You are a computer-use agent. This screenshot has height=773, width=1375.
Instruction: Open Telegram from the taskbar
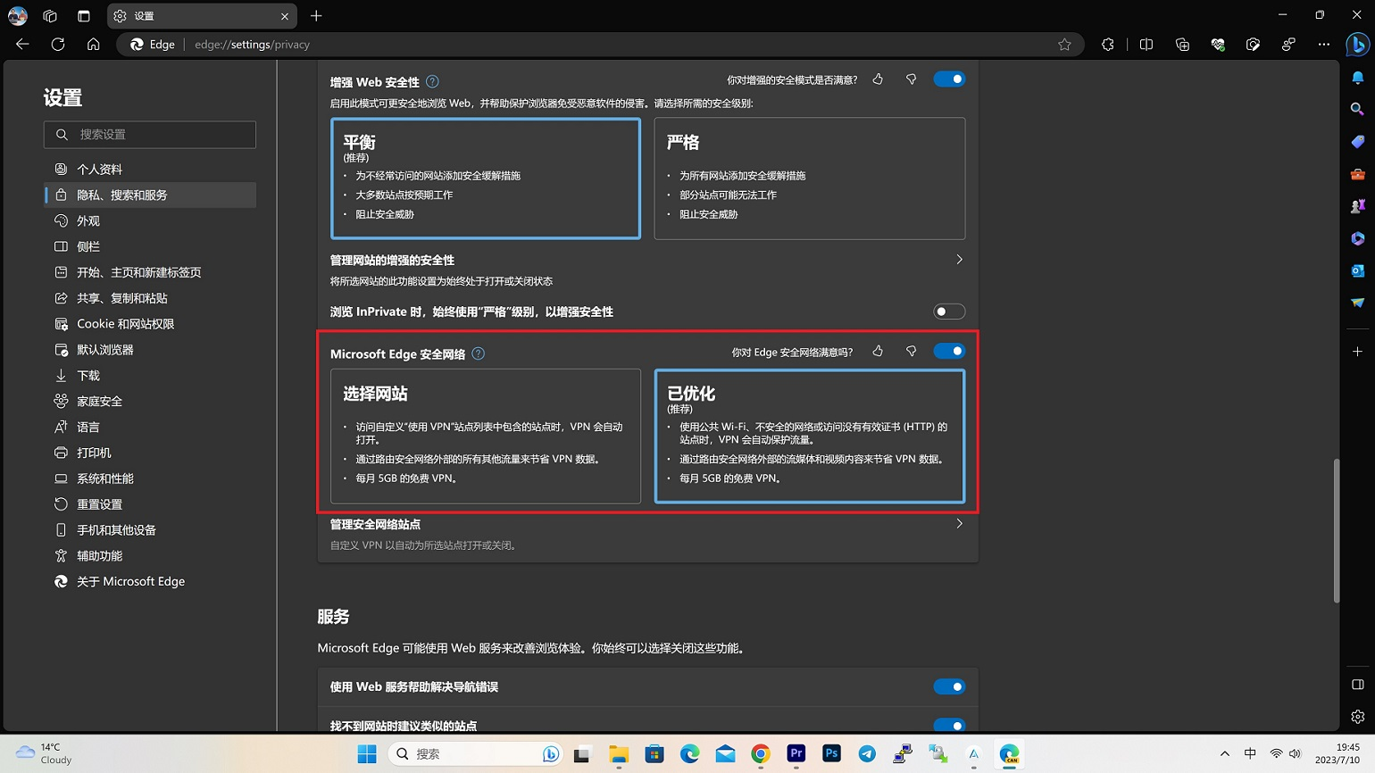pos(867,754)
